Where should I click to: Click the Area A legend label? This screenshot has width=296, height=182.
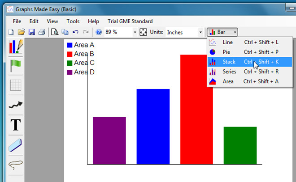point(84,45)
